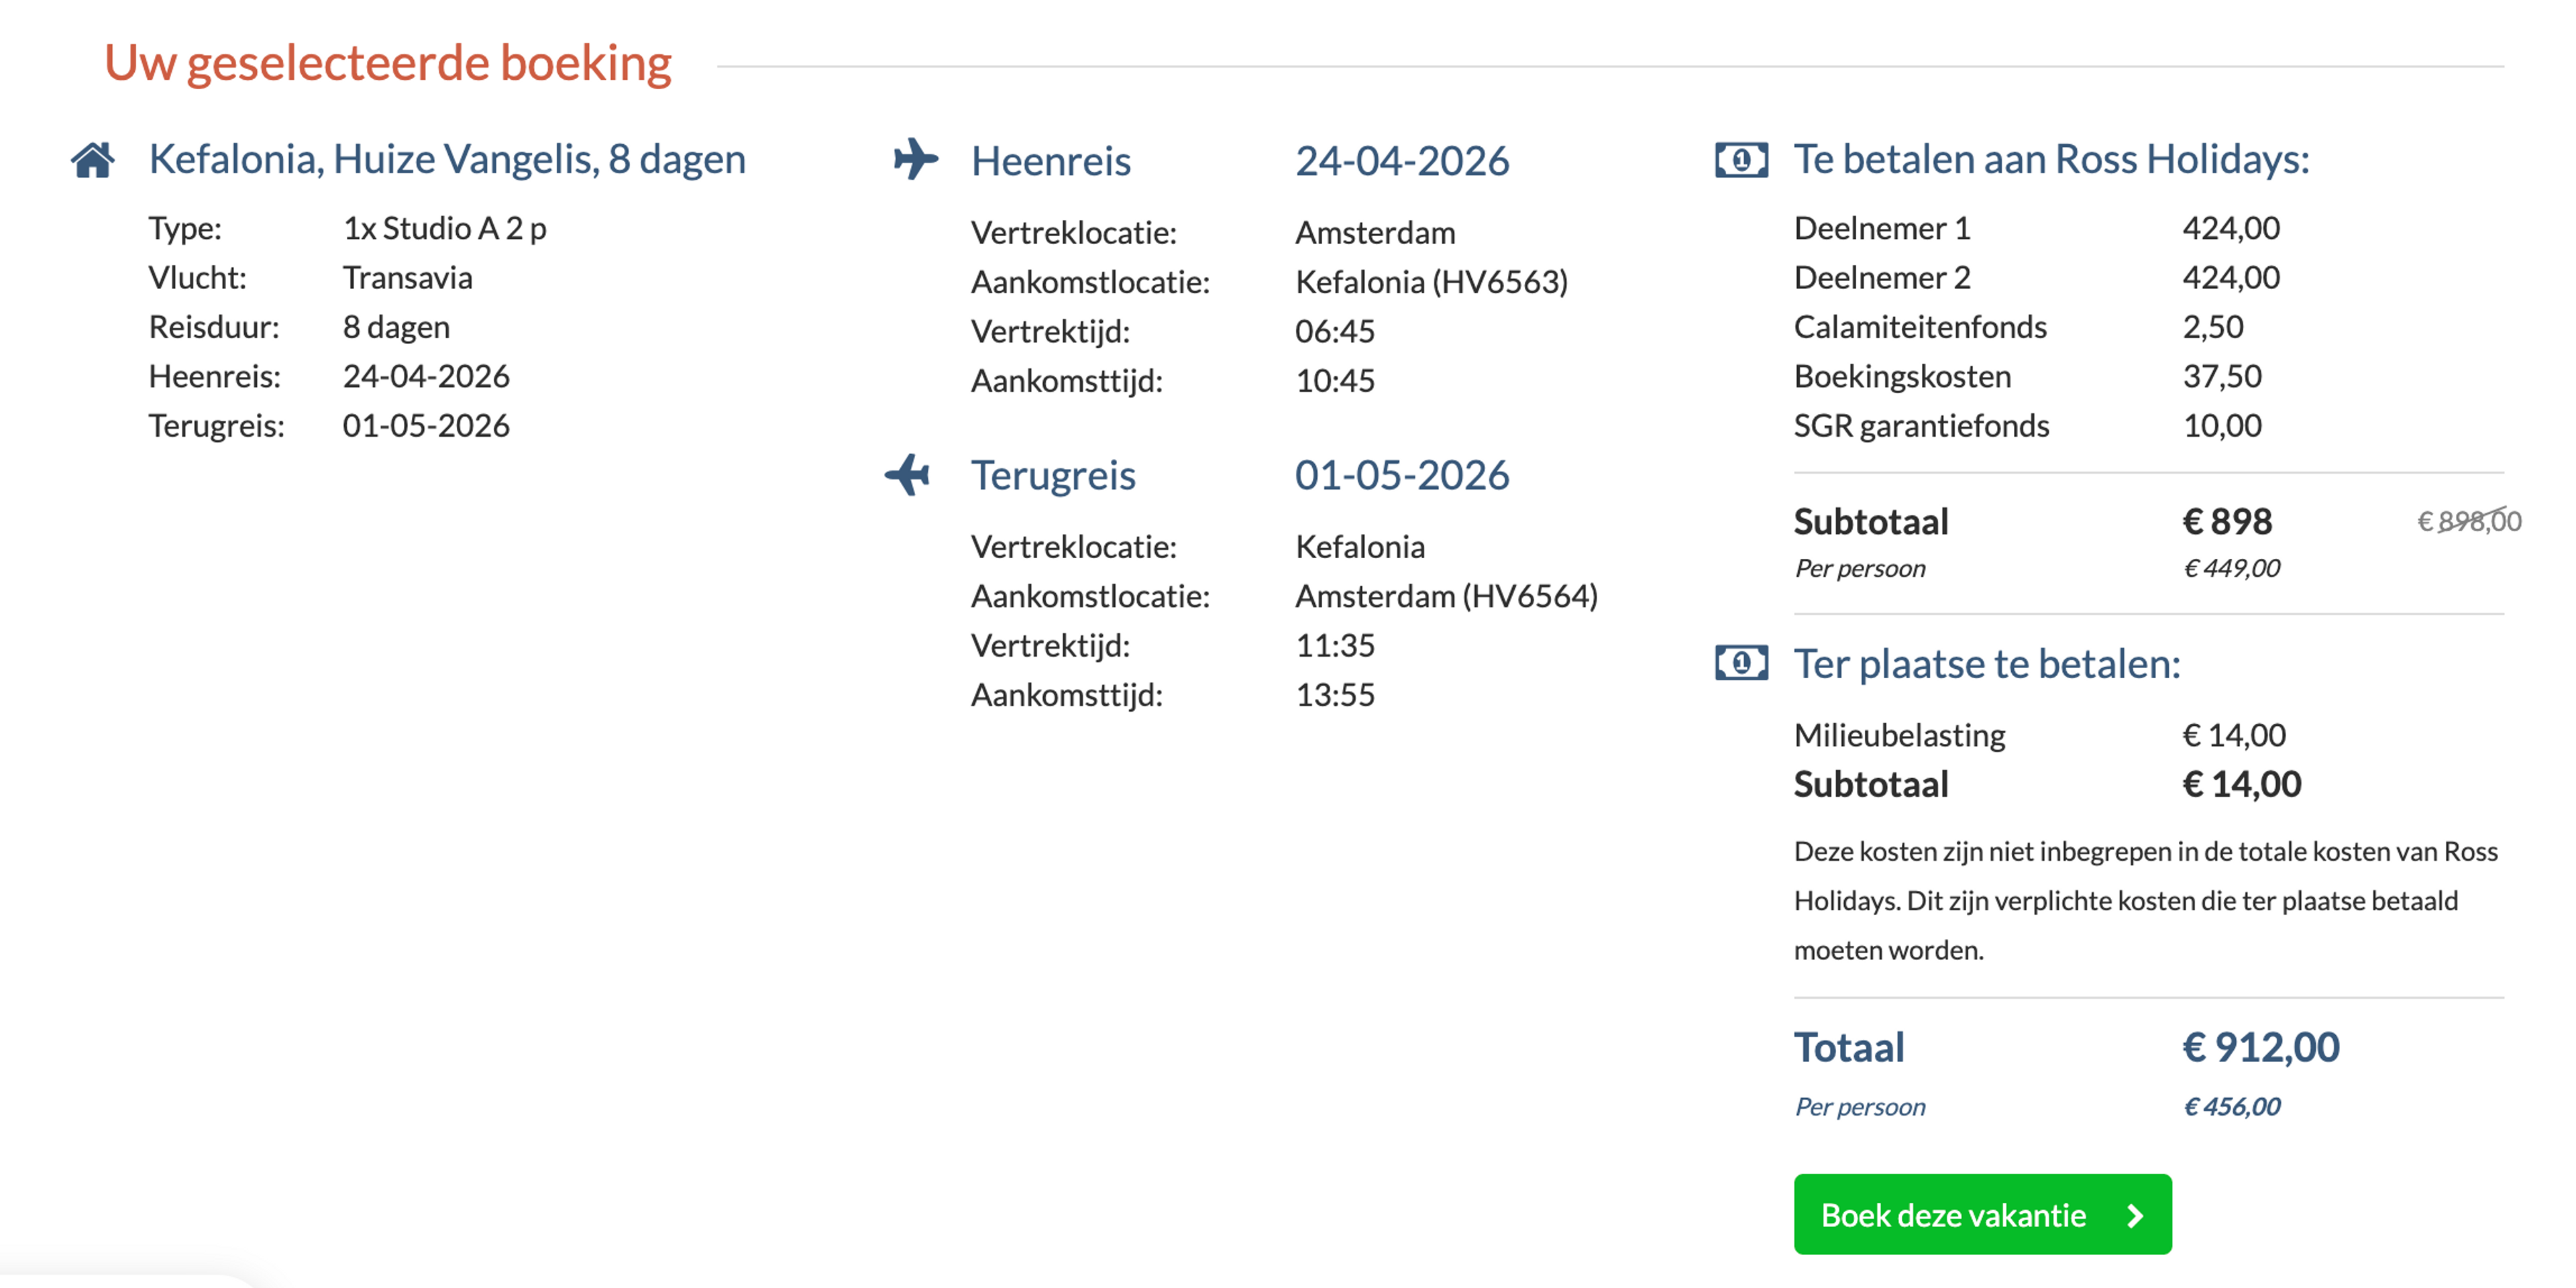
Task: Click the Totaal amount € 912,00
Action: (x=2260, y=1048)
